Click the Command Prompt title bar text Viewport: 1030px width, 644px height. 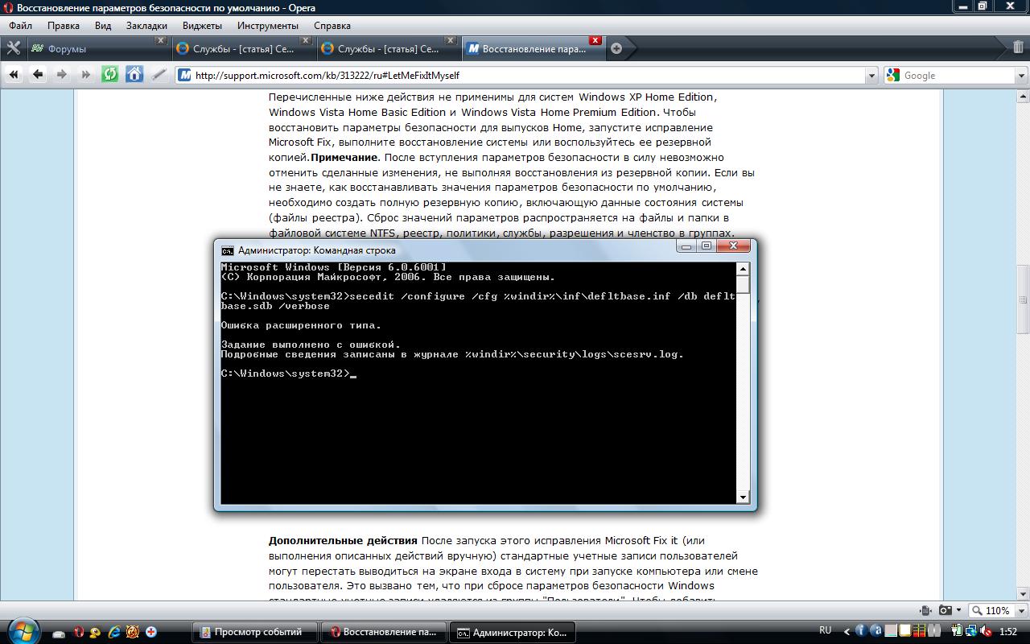tap(316, 250)
